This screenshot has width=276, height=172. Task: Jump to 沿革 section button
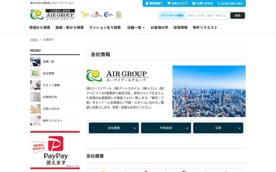point(218,128)
